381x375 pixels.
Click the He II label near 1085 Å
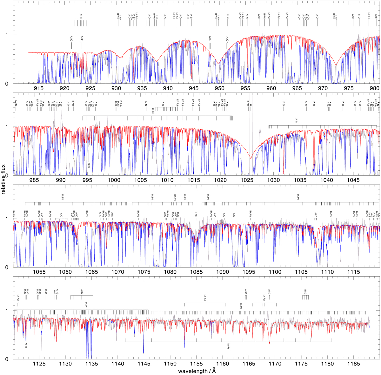tap(196, 215)
